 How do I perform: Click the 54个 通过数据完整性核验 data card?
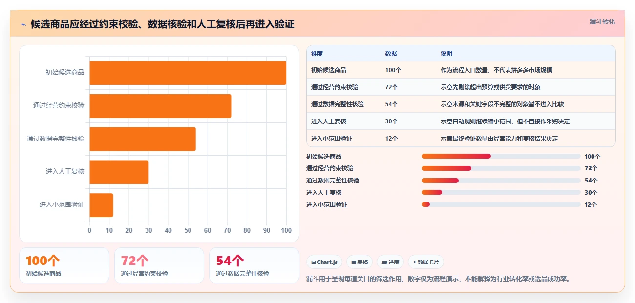click(254, 265)
